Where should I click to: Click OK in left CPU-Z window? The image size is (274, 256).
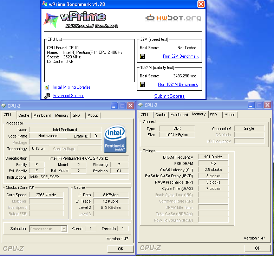point(120,249)
